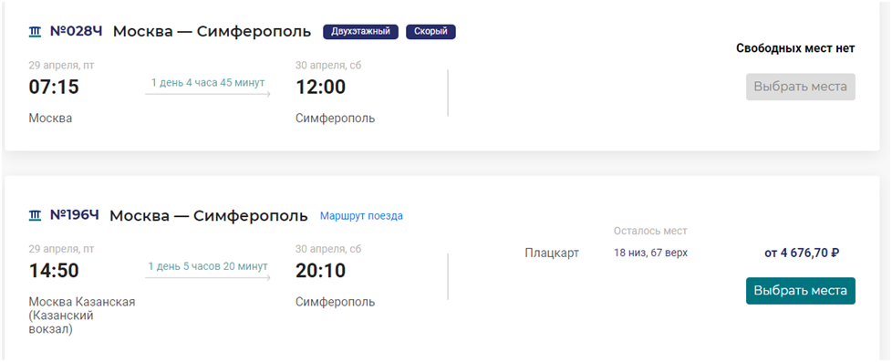Click the price от 4 676,70 ₽

pyautogui.click(x=802, y=253)
